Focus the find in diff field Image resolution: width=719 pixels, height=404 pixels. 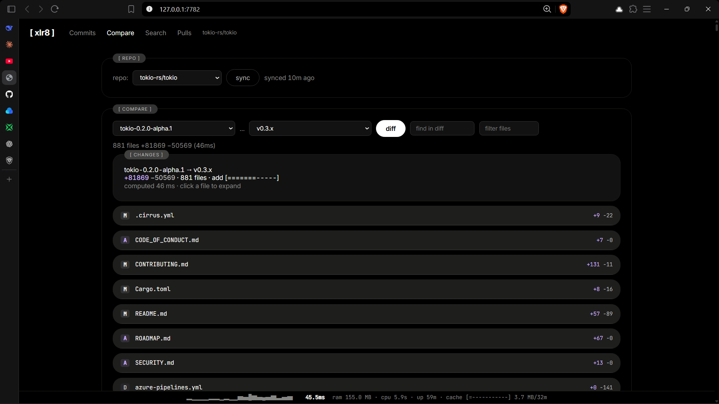(x=442, y=128)
